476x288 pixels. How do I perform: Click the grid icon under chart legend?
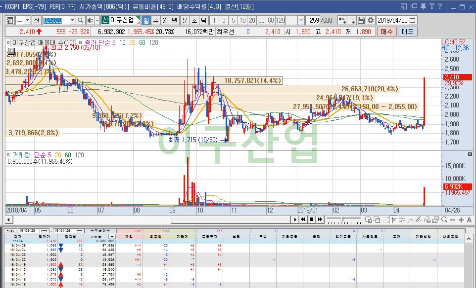coord(11,51)
